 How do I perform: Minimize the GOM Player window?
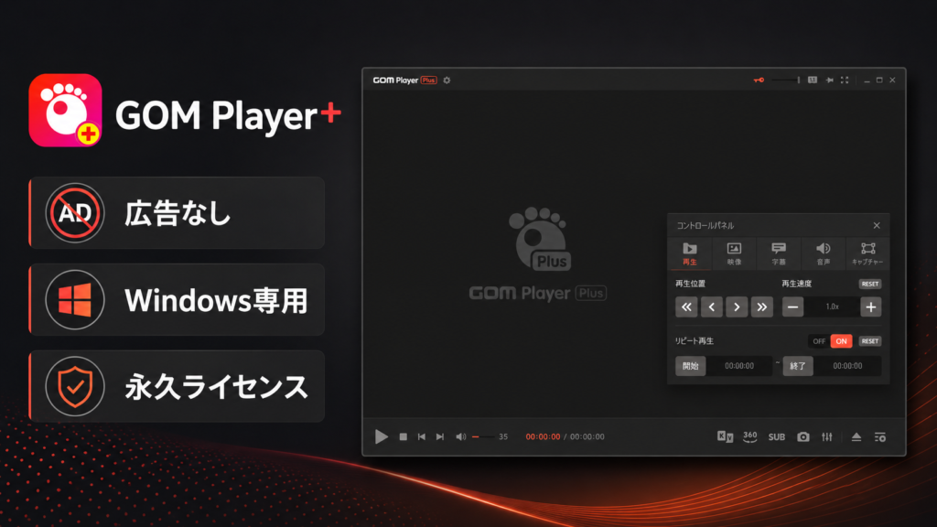(x=867, y=81)
